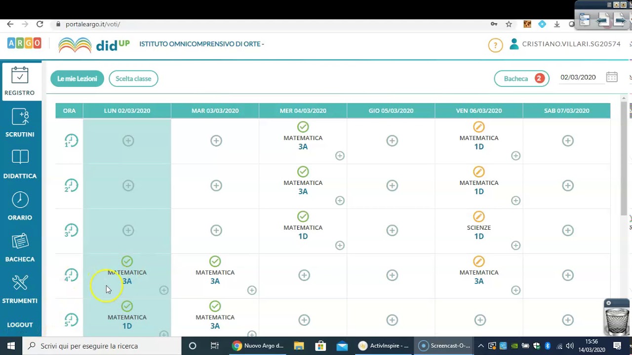Add lesson Tuesday 03/03 second hour

point(216,186)
